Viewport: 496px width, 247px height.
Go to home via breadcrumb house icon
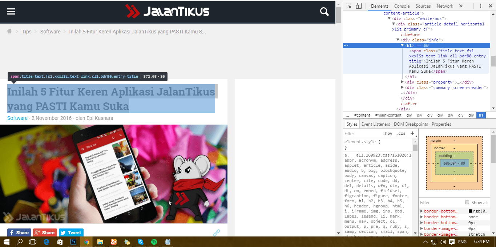[9, 32]
